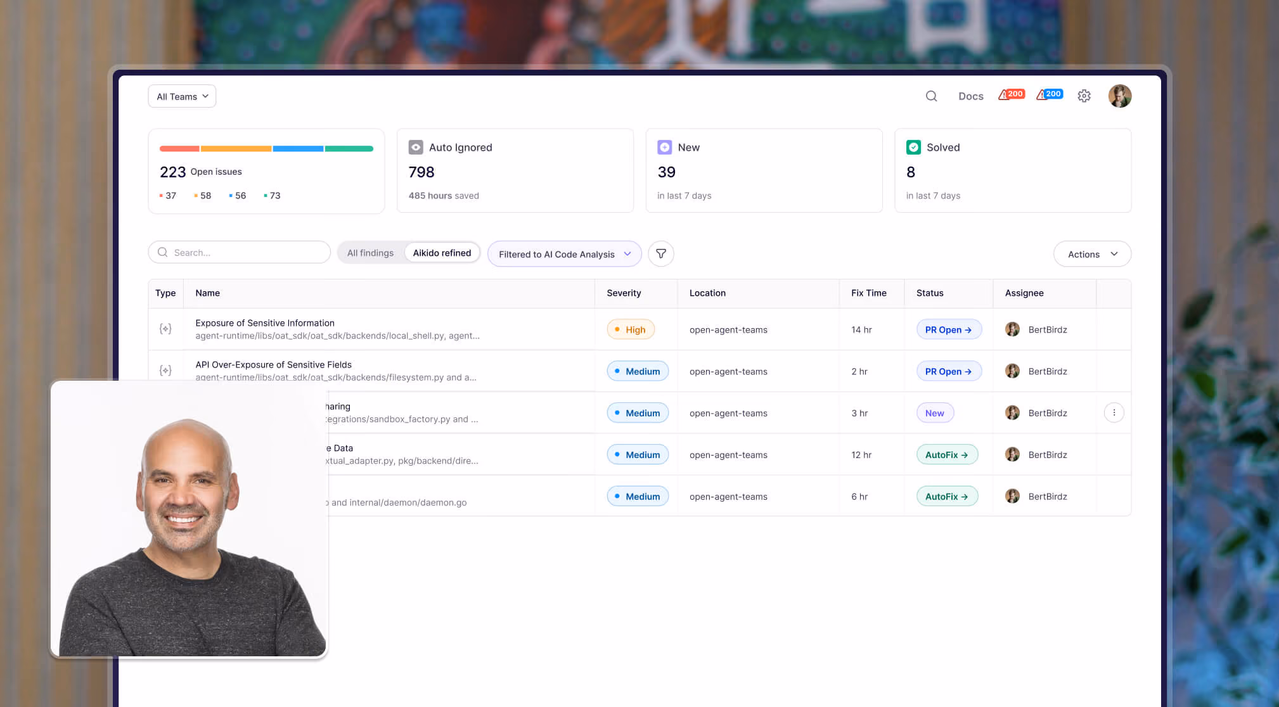The height and width of the screenshot is (707, 1279).
Task: Click BertBirdz avatar in the 2 hr row
Action: click(x=1013, y=371)
